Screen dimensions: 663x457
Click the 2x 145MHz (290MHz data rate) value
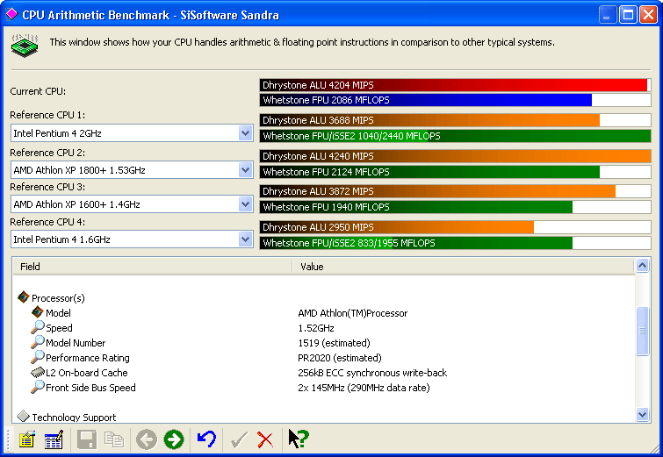click(x=364, y=388)
